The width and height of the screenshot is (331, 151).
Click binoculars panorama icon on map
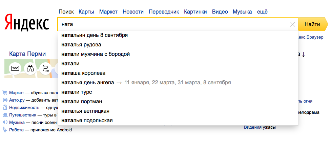(30, 68)
